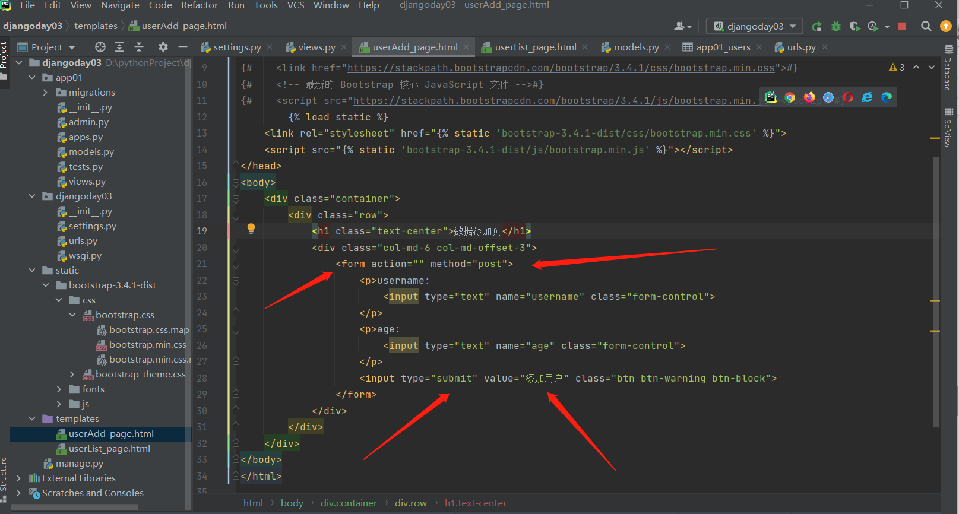Open page in Internet Explorer

pyautogui.click(x=867, y=97)
